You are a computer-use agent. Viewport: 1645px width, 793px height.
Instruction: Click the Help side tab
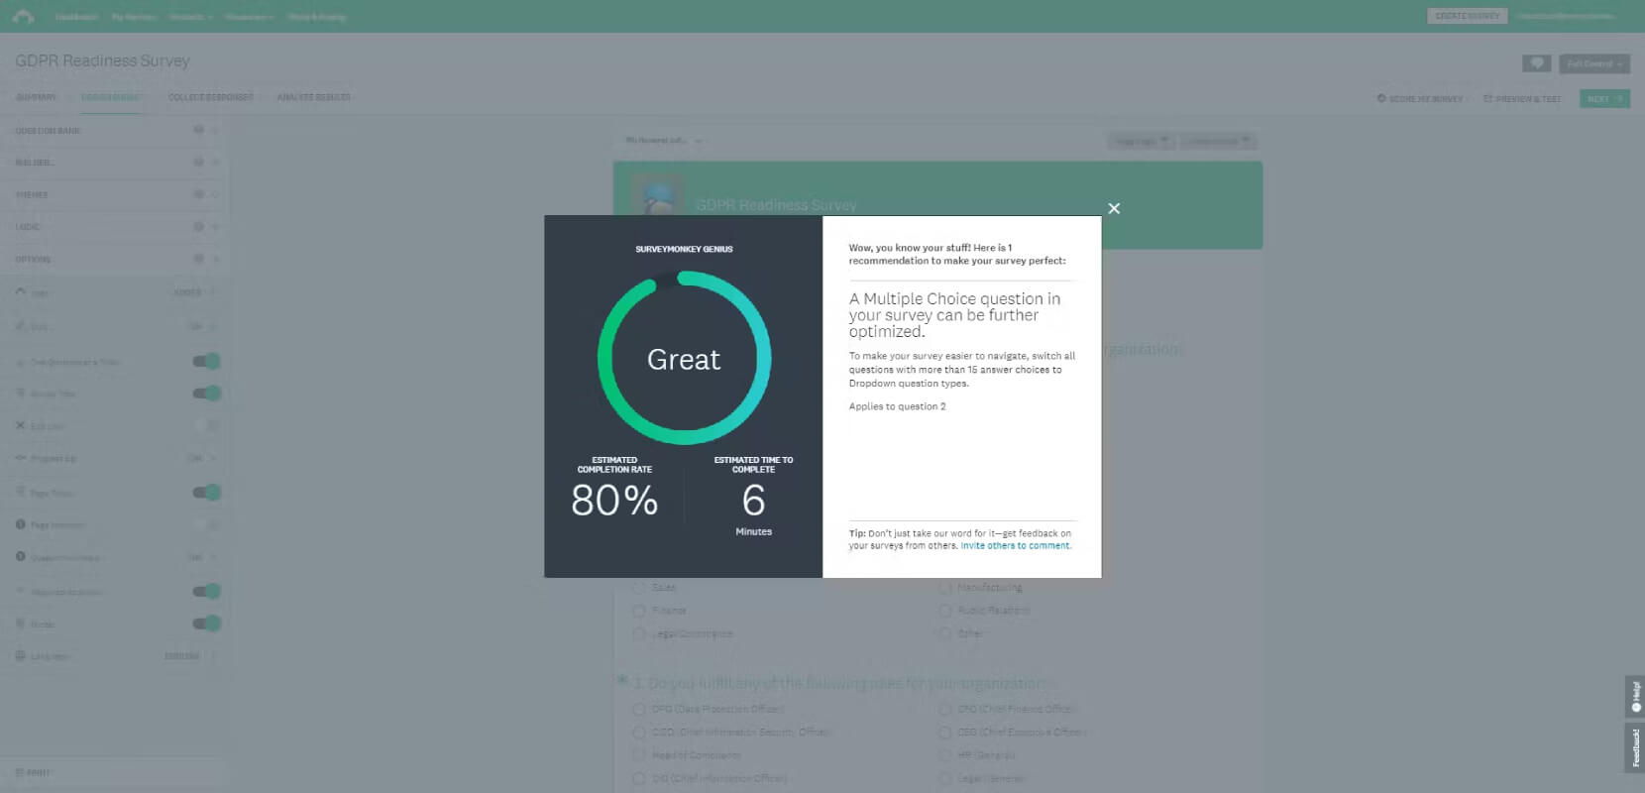(x=1635, y=696)
